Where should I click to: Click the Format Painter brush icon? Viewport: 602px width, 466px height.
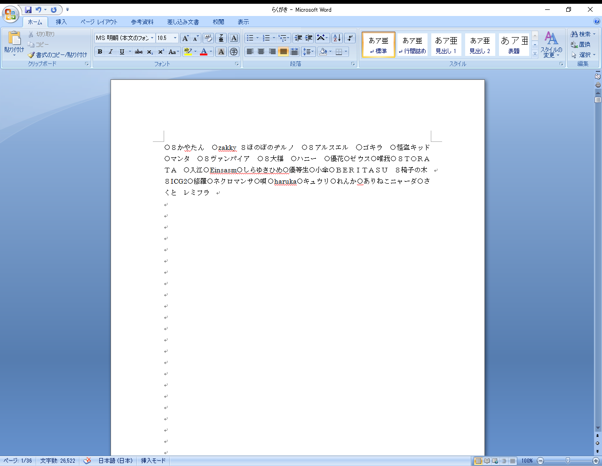click(32, 55)
